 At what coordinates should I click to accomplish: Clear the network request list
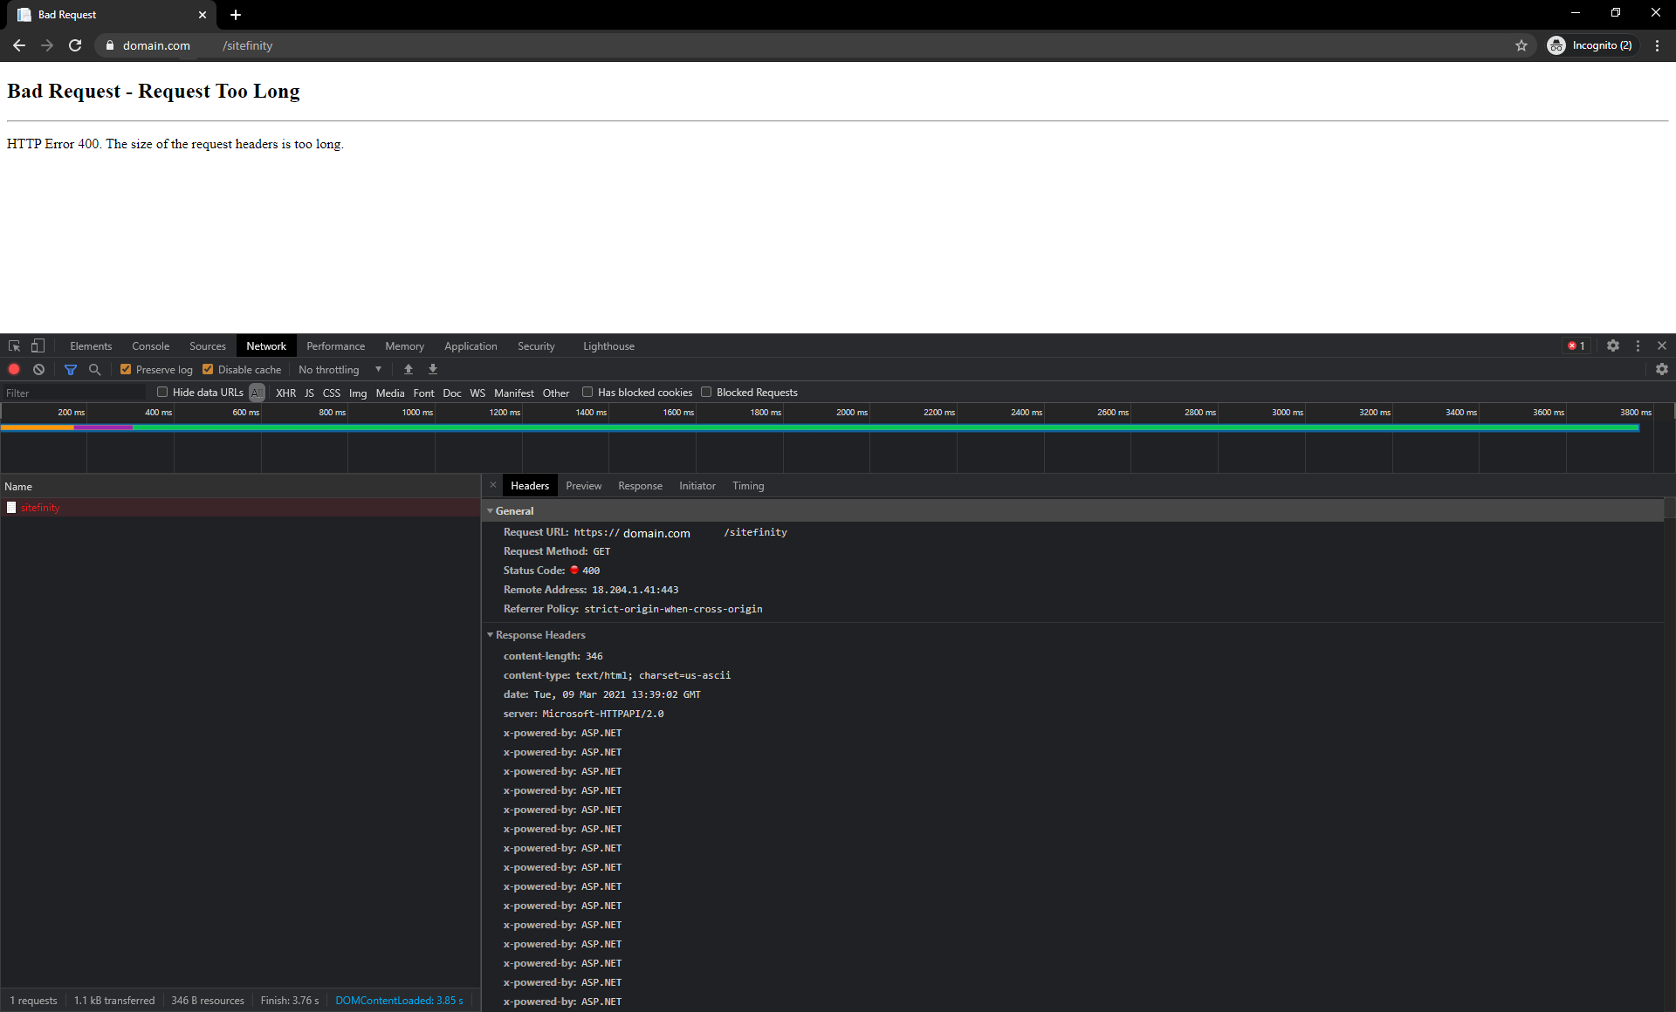click(38, 369)
